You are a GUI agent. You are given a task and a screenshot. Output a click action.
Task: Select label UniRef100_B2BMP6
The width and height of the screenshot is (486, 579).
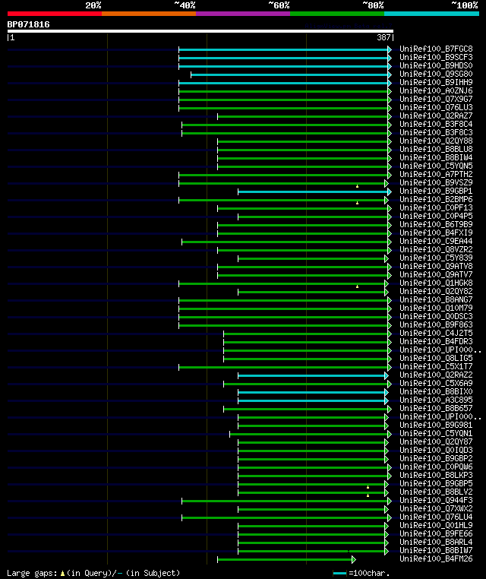point(436,199)
